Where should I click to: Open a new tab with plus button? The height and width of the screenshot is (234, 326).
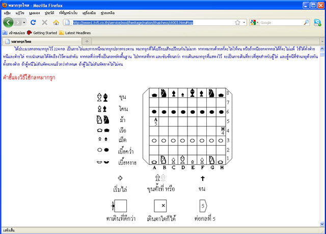87,41
